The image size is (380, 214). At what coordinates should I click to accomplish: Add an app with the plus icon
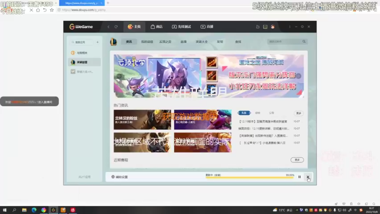coord(97,42)
